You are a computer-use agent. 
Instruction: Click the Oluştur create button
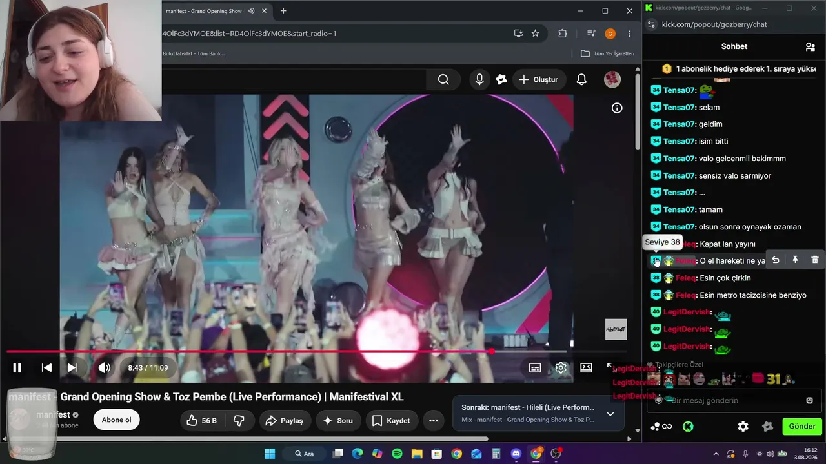(x=538, y=79)
